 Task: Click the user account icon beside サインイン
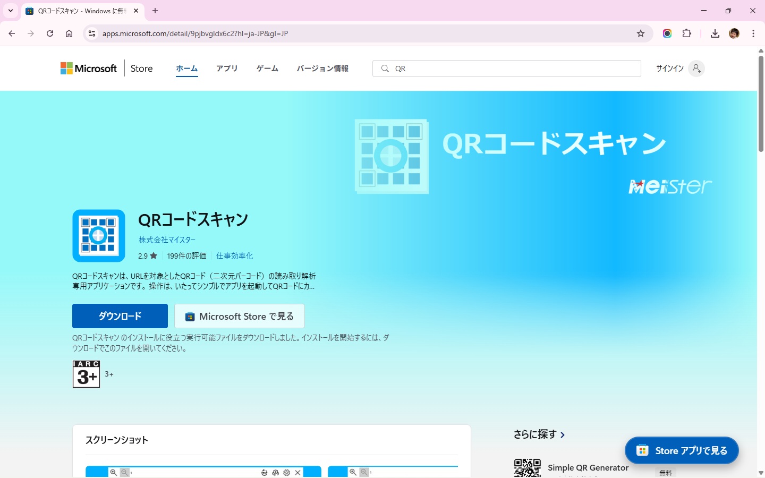(x=696, y=69)
